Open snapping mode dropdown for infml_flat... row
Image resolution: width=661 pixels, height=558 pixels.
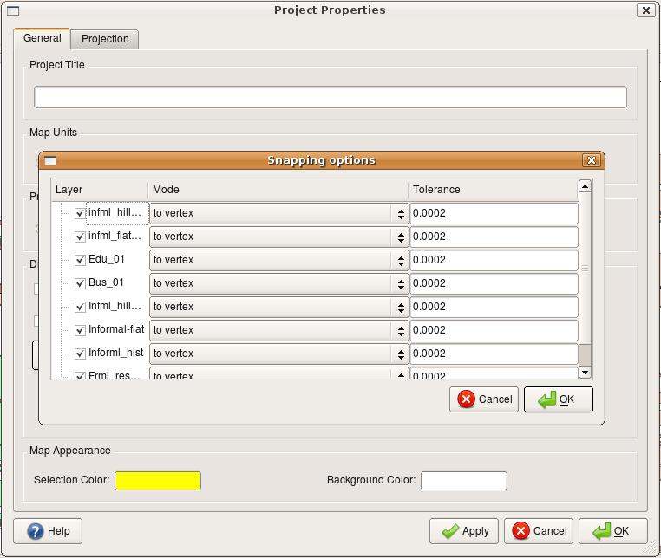point(278,237)
